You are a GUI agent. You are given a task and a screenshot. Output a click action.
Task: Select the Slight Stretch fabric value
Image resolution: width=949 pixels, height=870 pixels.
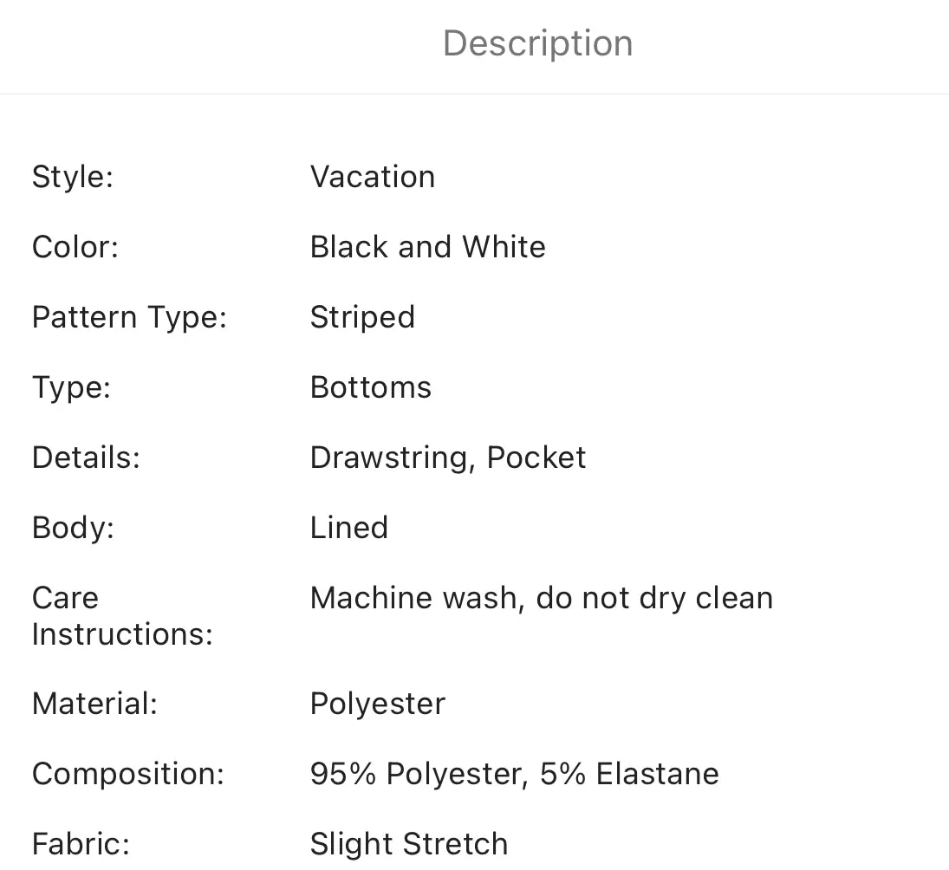tap(408, 844)
